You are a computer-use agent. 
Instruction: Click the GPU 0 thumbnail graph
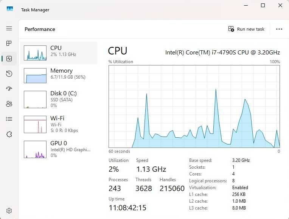(35, 149)
